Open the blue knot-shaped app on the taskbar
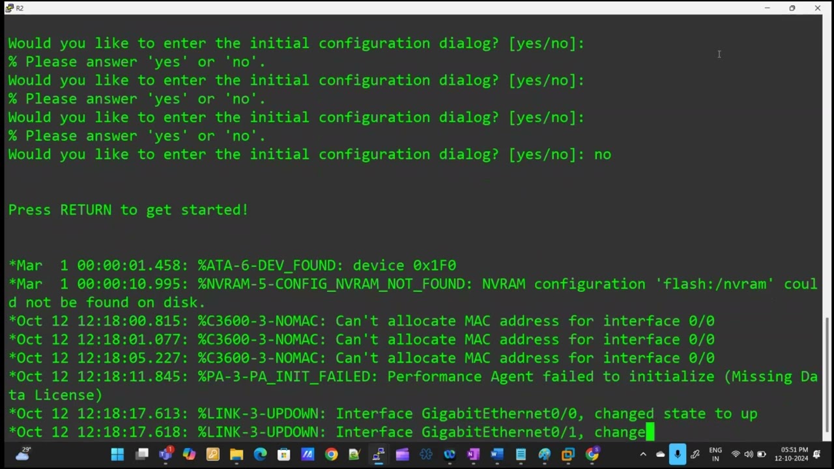Image resolution: width=834 pixels, height=469 pixels. coord(426,455)
